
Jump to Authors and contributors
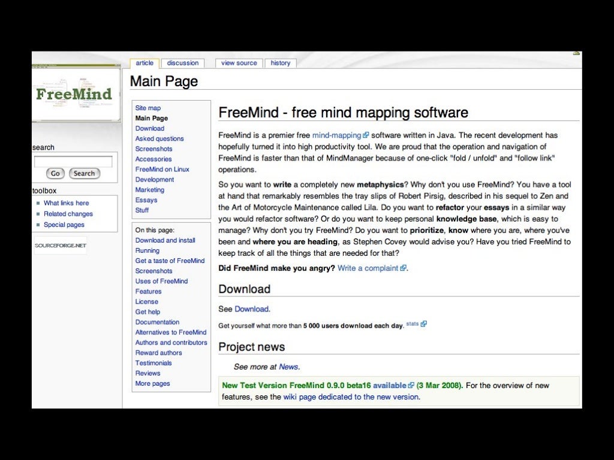point(171,342)
